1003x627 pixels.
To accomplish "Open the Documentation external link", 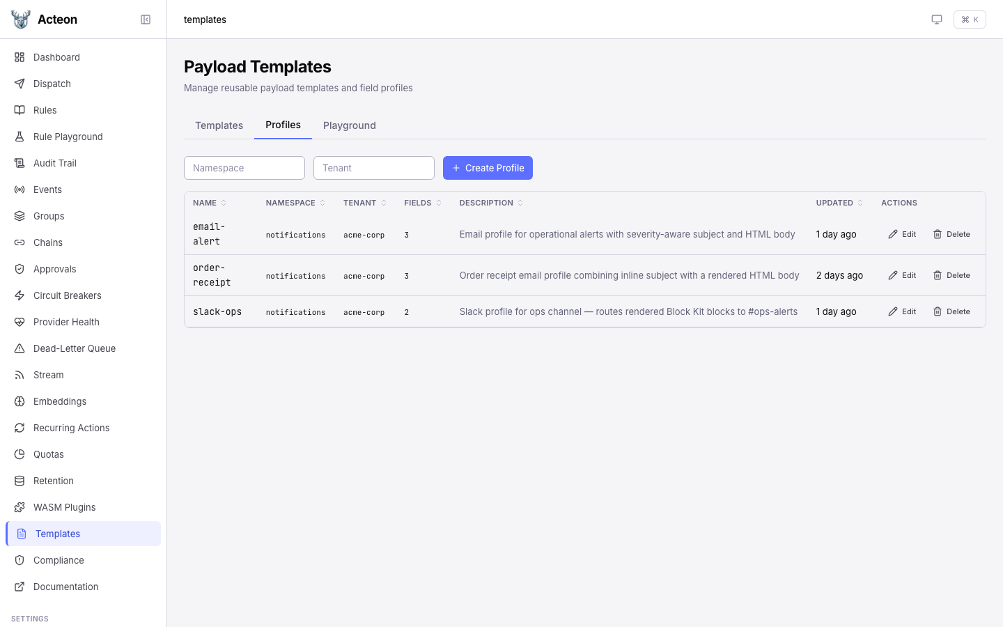I will pyautogui.click(x=65, y=587).
